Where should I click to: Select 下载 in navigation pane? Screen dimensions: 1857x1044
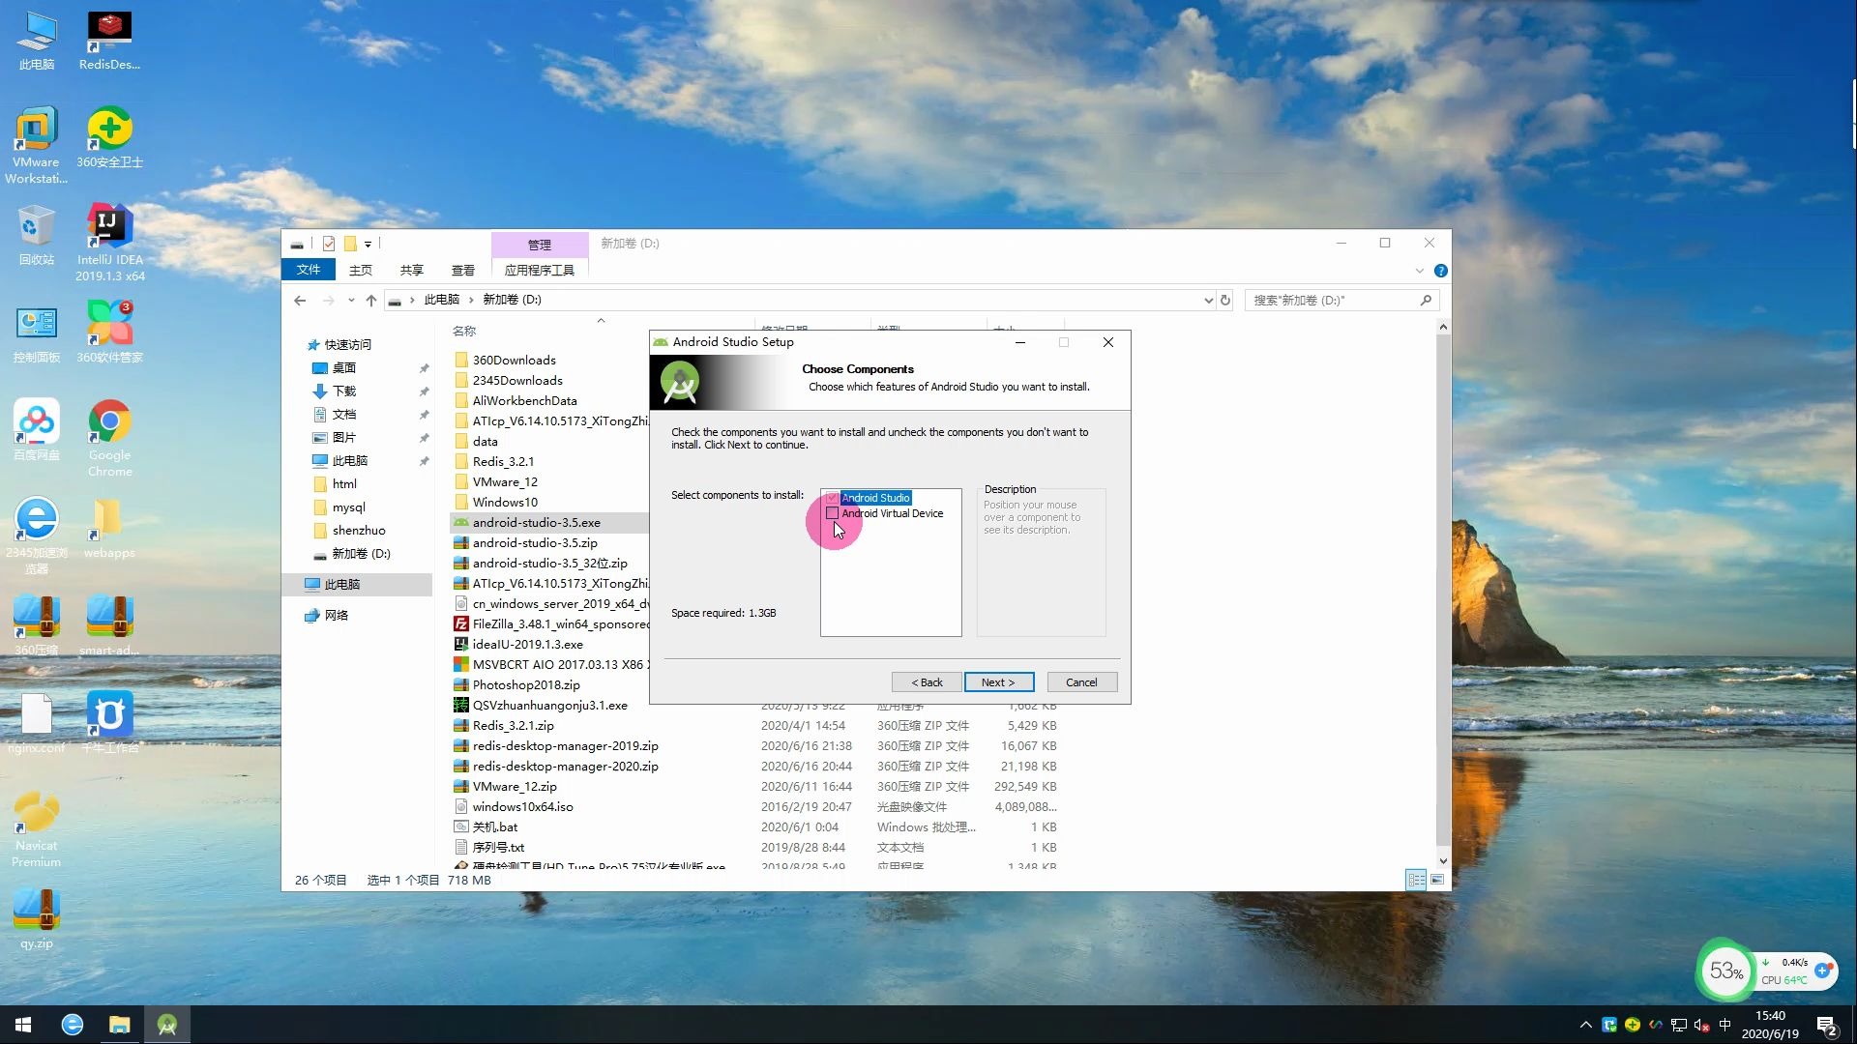tap(344, 391)
